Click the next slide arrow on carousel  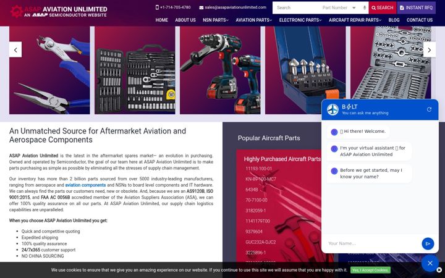(x=430, y=49)
